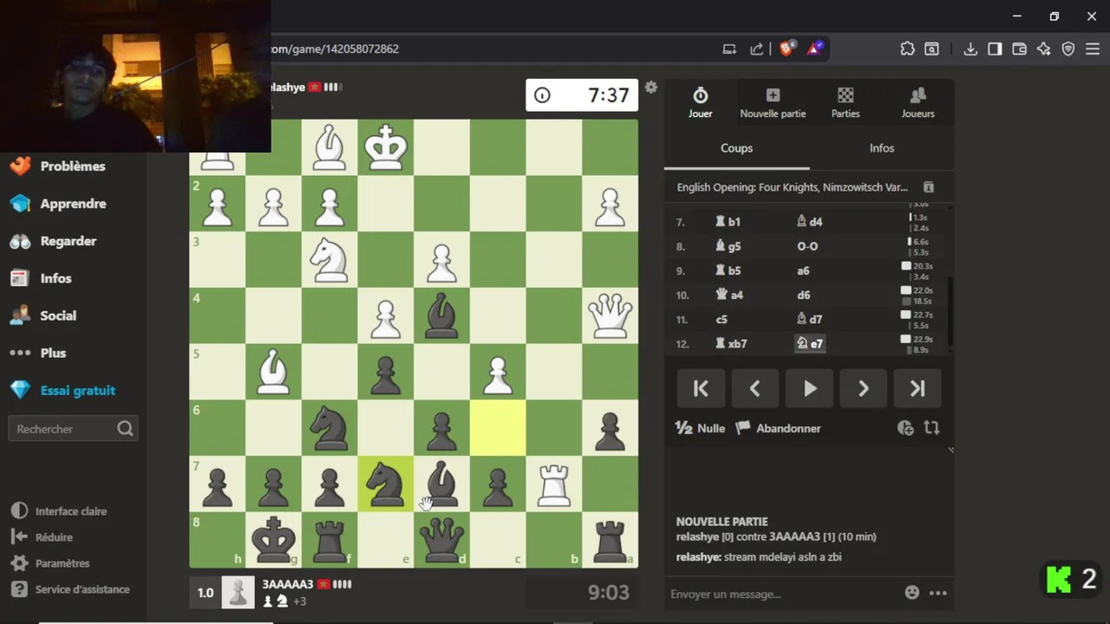This screenshot has width=1110, height=624.
Task: Click 3AAAAA3 player avatar
Action: pyautogui.click(x=238, y=593)
